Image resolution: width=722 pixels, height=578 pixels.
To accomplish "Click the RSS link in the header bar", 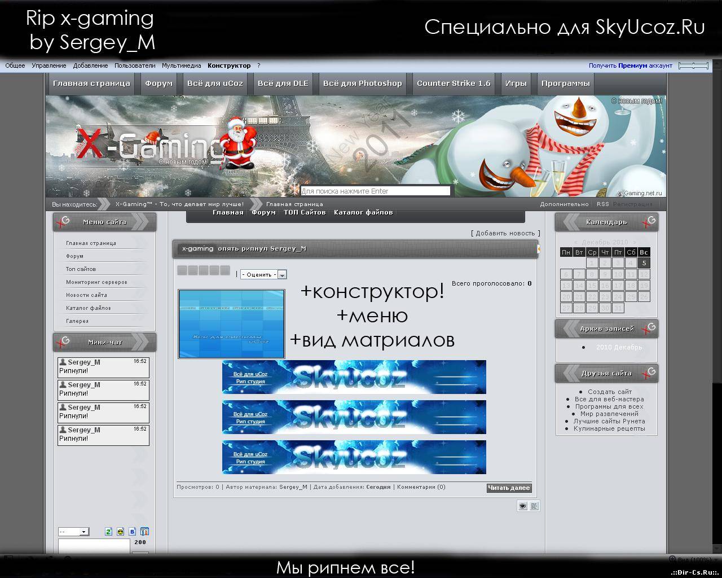I will click(602, 204).
